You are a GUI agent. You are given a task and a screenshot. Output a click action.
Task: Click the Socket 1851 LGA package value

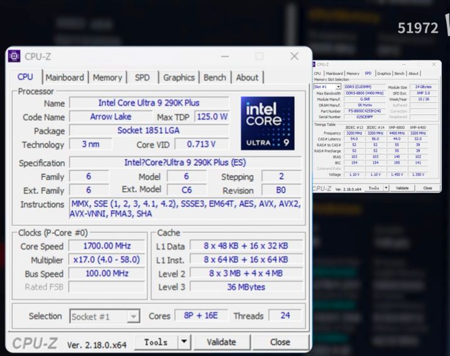tap(149, 130)
